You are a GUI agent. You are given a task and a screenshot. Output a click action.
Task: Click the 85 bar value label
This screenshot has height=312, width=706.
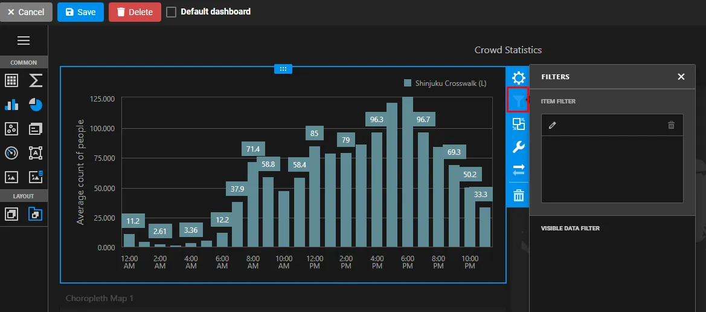coord(315,133)
